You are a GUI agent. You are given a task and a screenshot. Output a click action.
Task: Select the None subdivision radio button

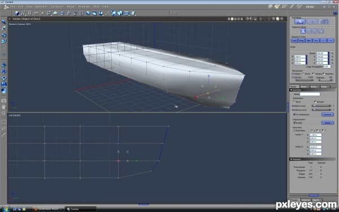click(x=294, y=102)
